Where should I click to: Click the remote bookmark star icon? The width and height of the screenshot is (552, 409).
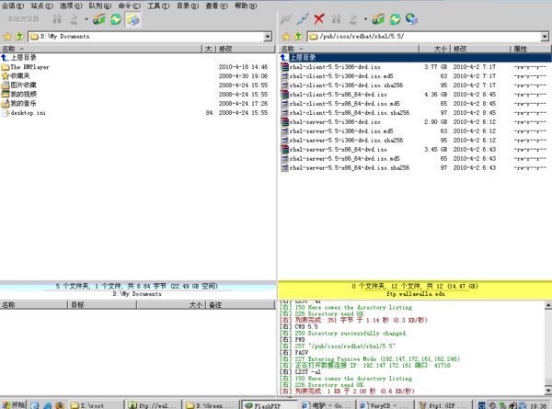click(x=285, y=36)
